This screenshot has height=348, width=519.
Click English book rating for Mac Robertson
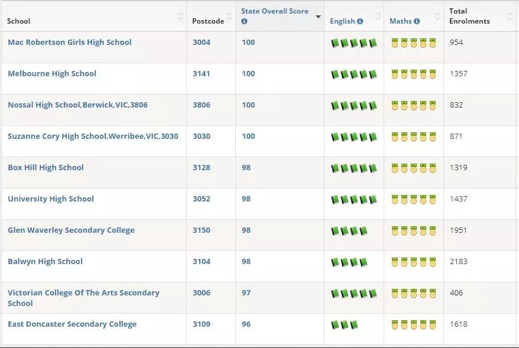(x=354, y=43)
